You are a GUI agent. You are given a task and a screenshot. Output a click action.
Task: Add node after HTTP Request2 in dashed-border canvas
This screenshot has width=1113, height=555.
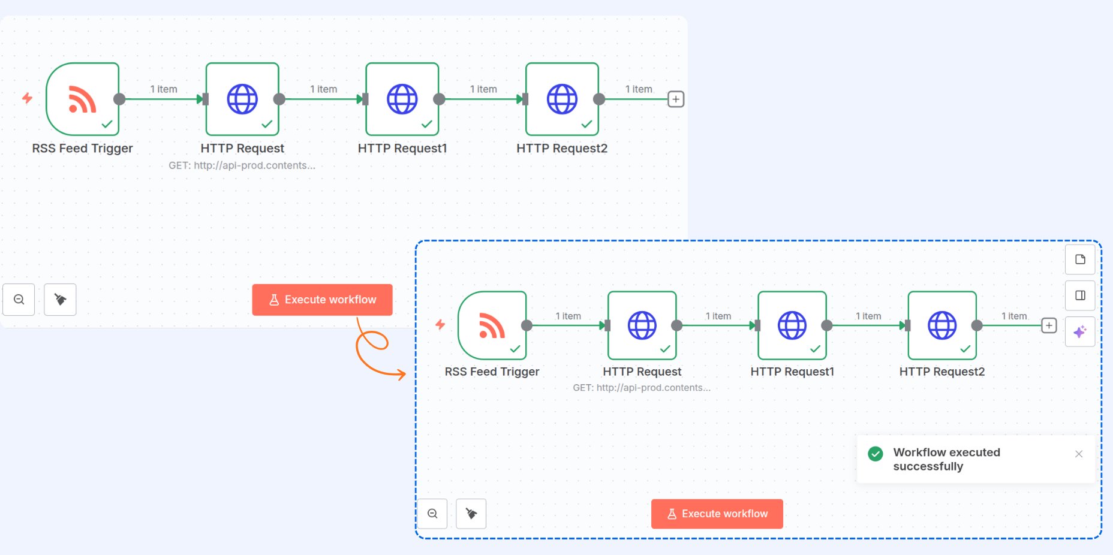tap(1049, 325)
